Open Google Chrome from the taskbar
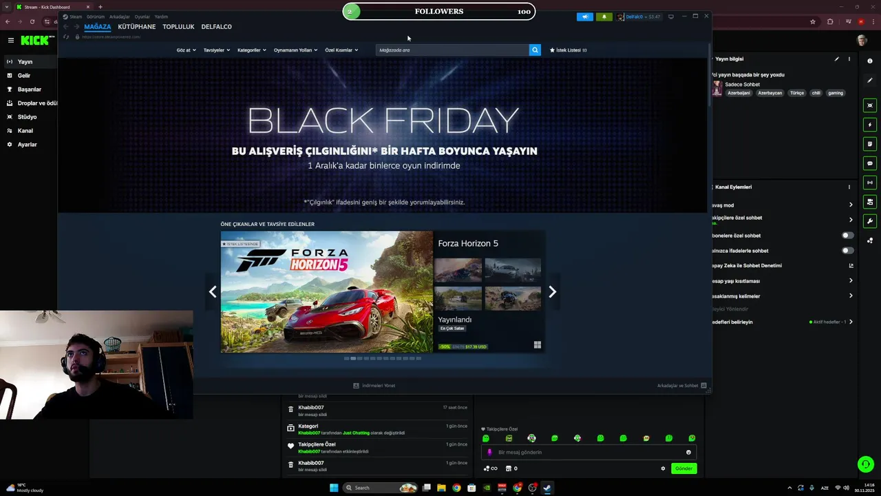This screenshot has height=496, width=881. 456,488
